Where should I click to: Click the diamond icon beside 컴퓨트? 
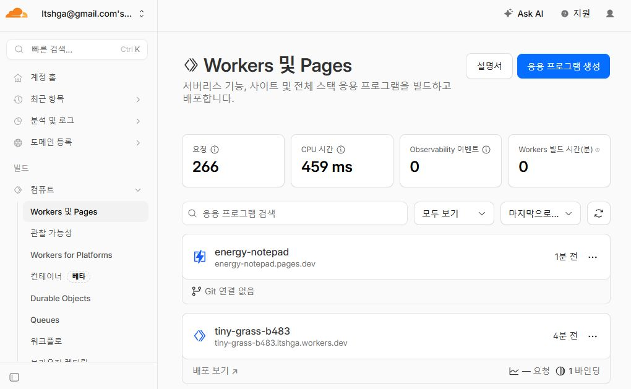click(x=18, y=190)
